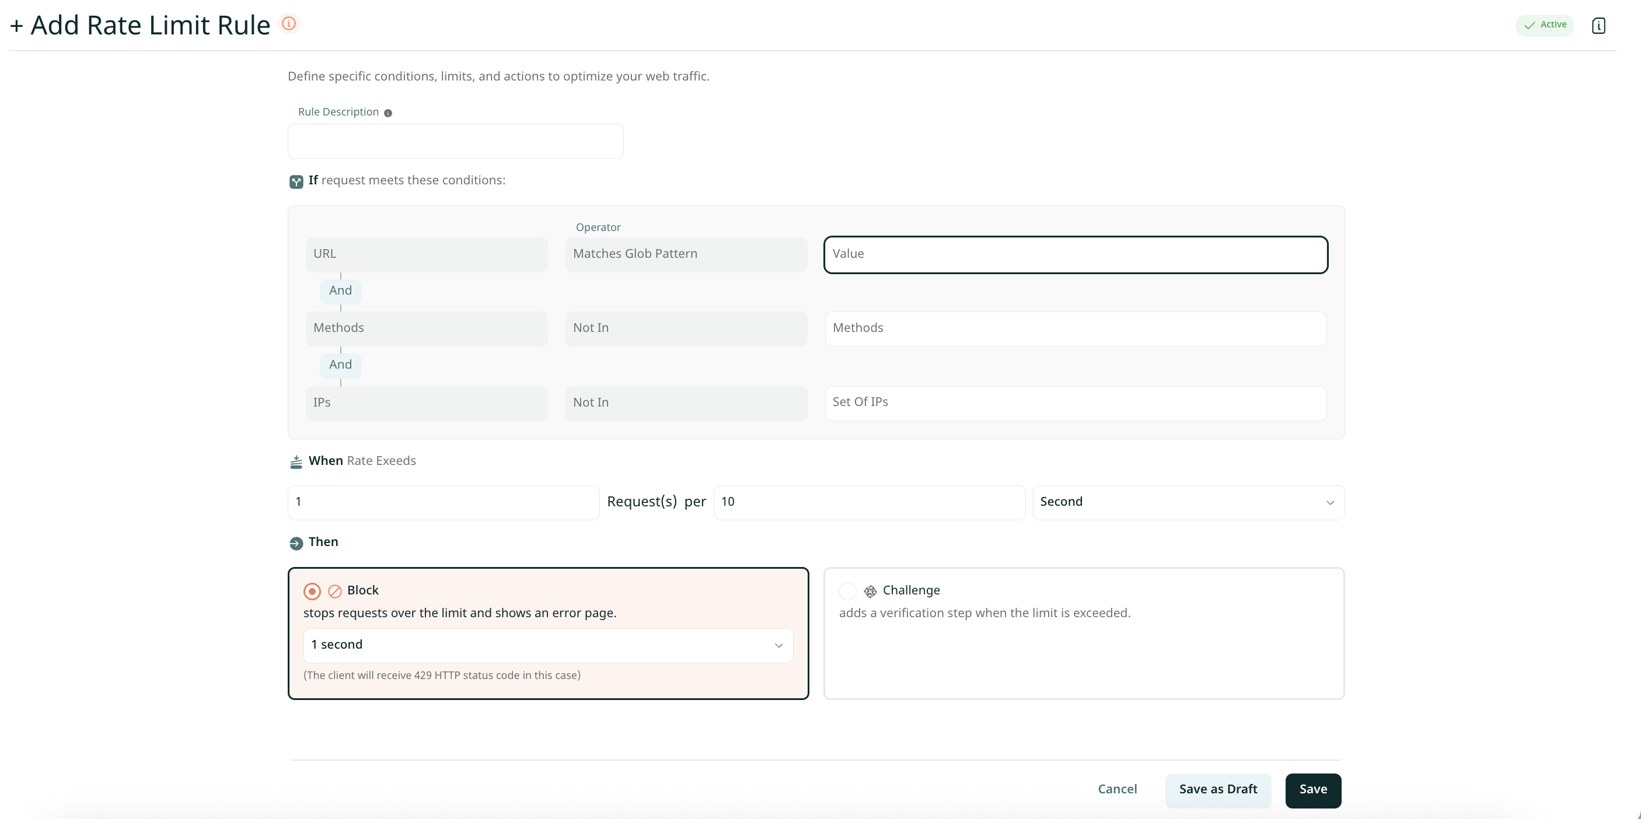Click the conditions branch icon next to If

[x=296, y=181]
